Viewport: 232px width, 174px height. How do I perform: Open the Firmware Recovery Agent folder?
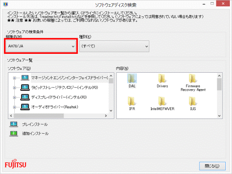193,78
